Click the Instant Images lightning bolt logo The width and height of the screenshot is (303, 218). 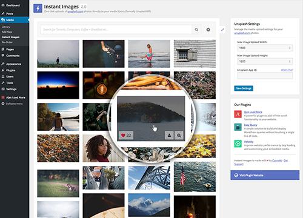pos(38,8)
